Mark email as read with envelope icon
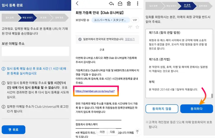This screenshot has height=138, width=215. (x=120, y=3)
